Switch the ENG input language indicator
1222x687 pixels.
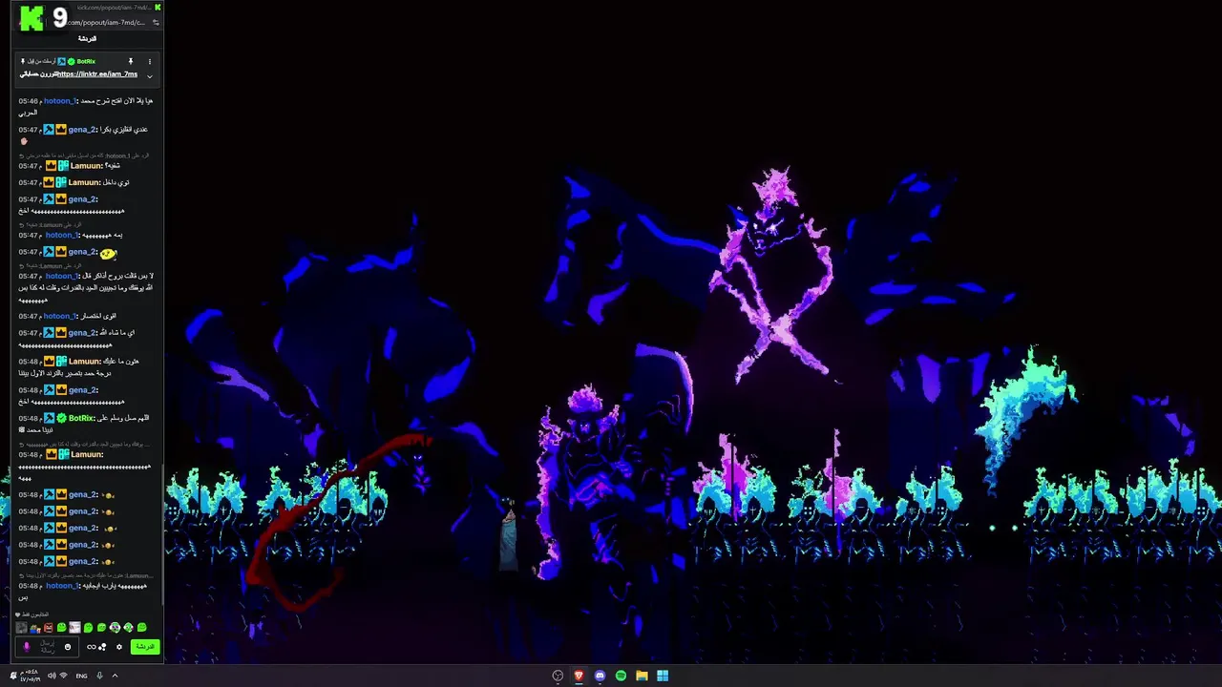pos(81,676)
